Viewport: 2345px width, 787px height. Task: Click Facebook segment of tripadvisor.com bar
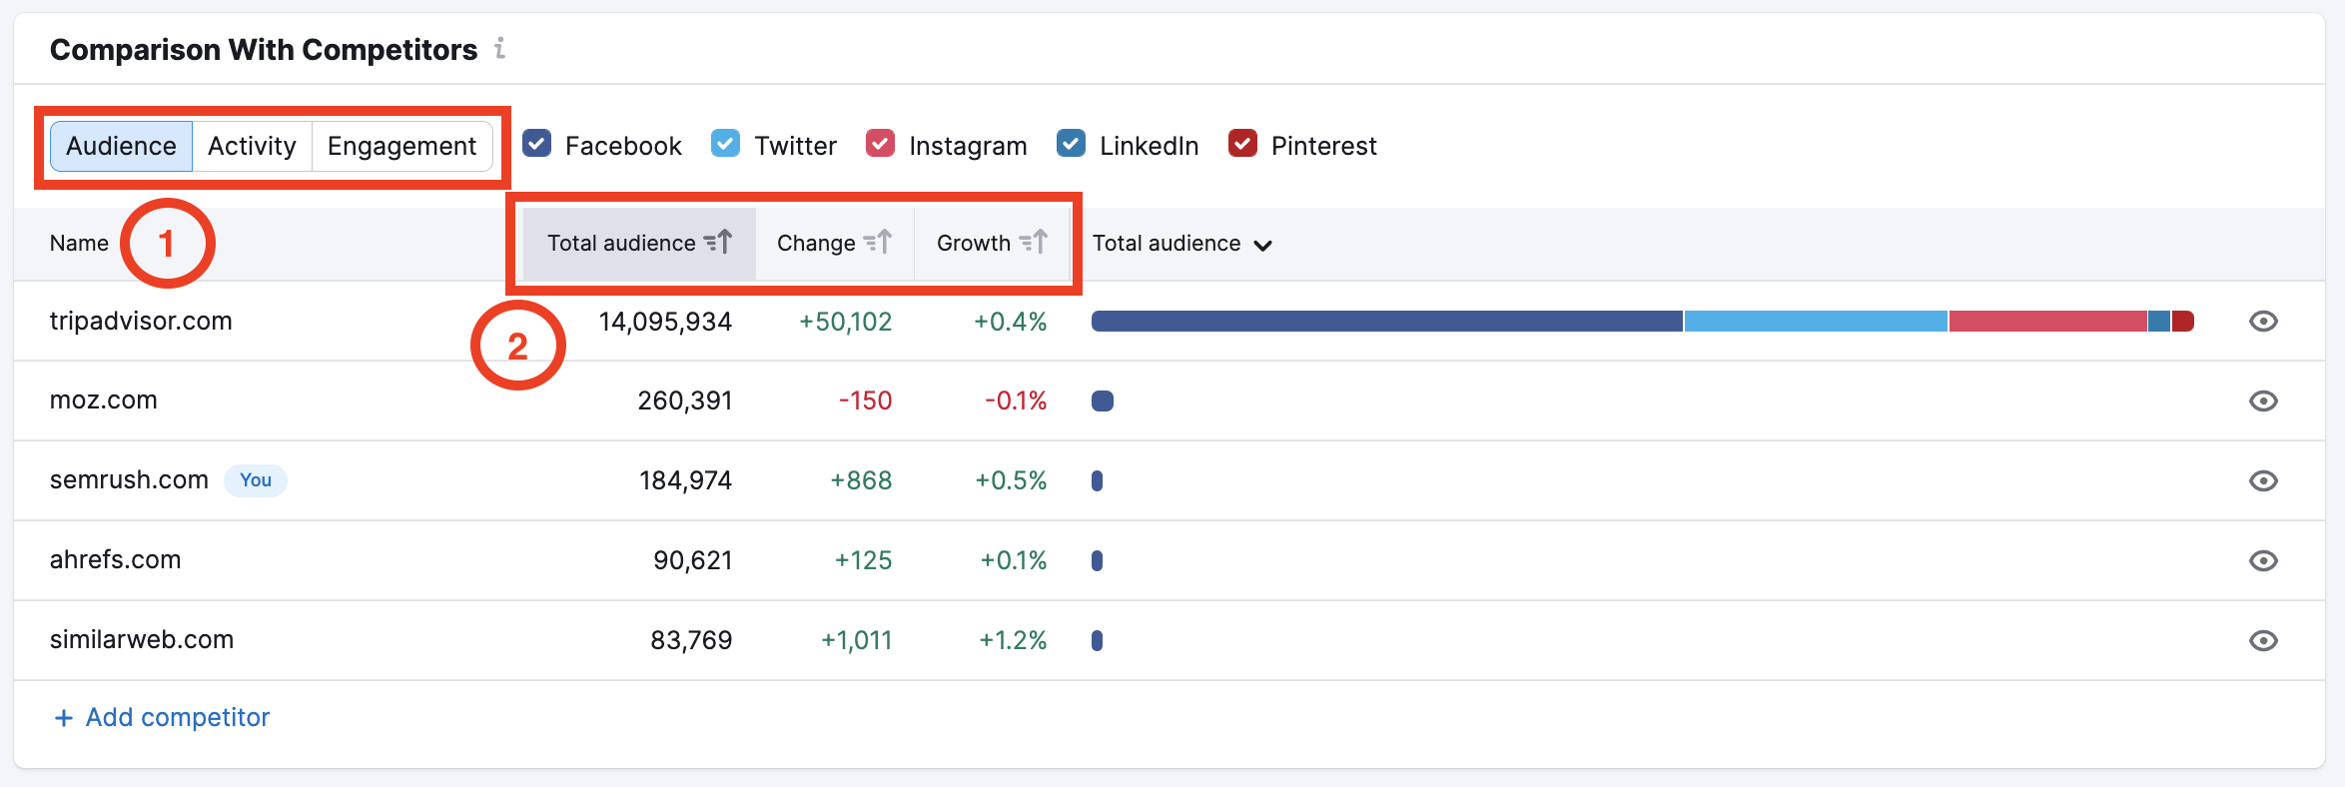click(1387, 321)
